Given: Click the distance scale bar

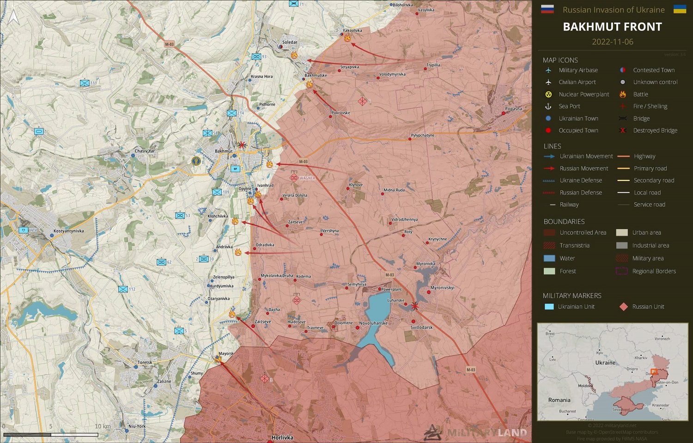Looking at the screenshot, I should [51, 435].
